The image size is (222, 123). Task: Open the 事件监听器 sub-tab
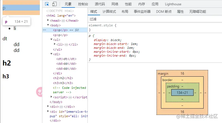pos(142,12)
